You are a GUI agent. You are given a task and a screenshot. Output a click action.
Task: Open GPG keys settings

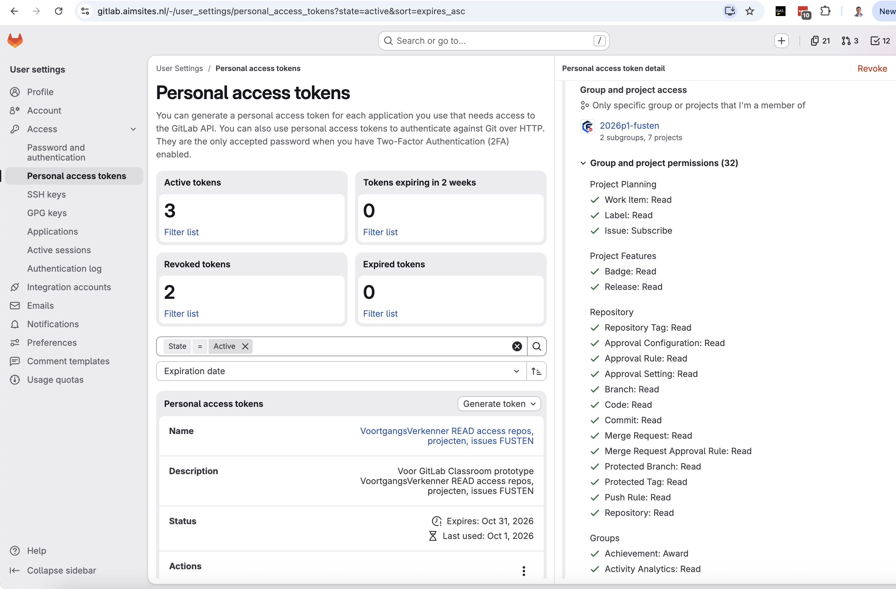(47, 213)
